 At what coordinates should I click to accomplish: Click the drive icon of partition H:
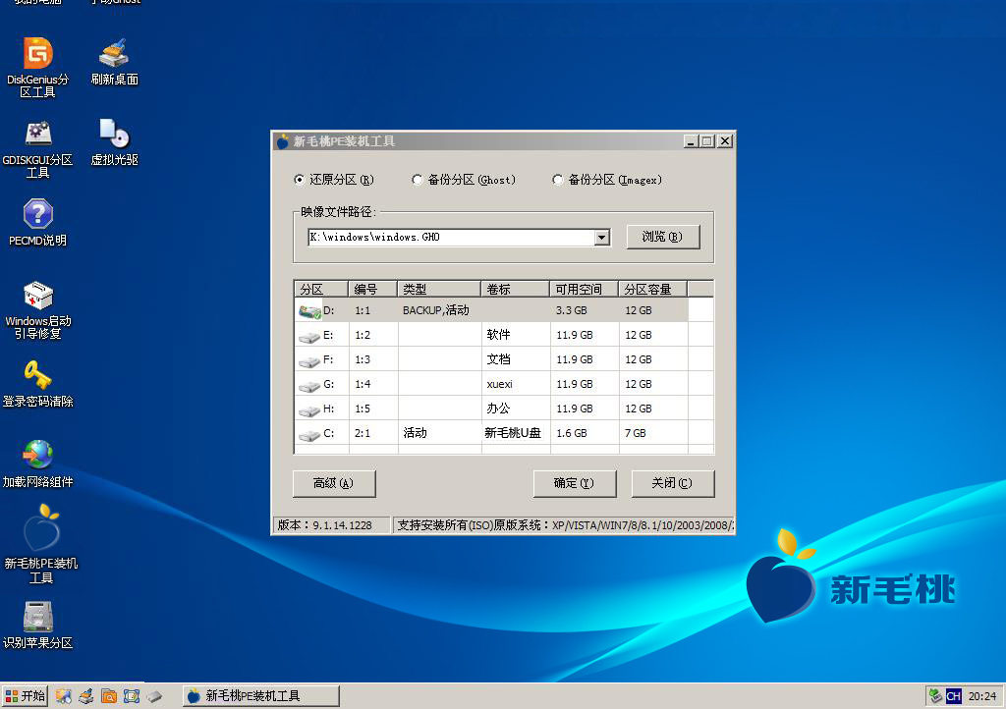[x=309, y=409]
